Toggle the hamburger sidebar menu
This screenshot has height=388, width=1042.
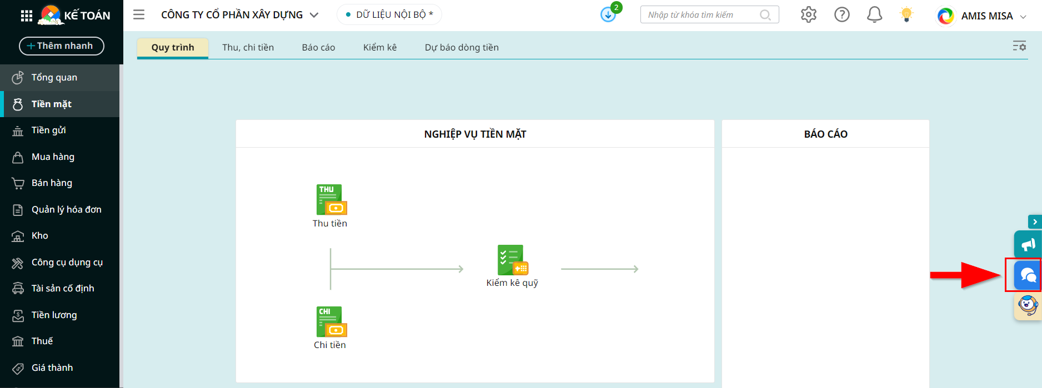(139, 15)
